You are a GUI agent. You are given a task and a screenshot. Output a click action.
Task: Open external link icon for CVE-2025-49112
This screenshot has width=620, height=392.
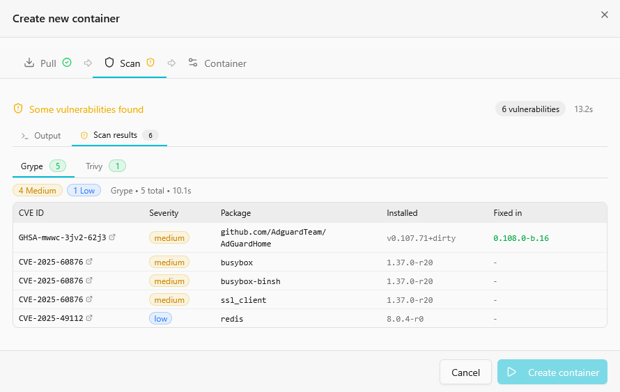tap(88, 318)
